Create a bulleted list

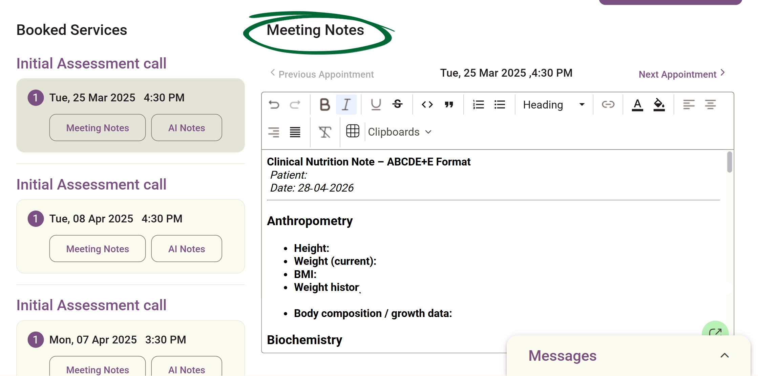pos(500,104)
